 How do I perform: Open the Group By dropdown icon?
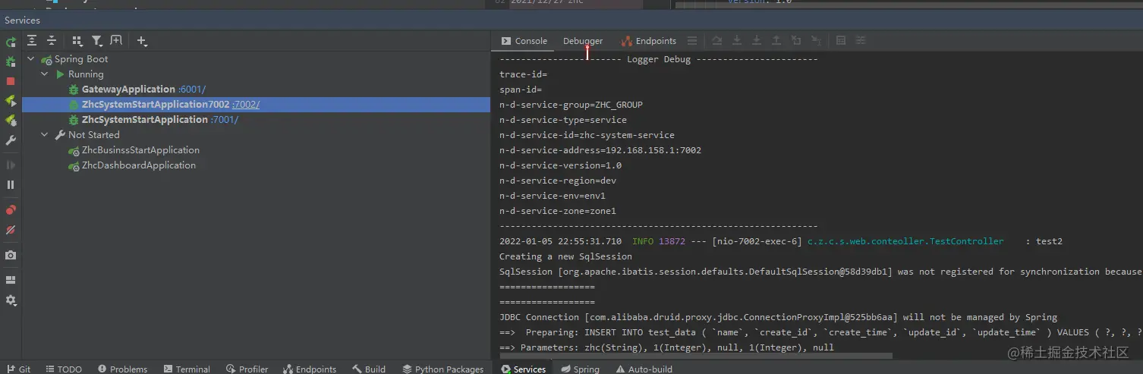coord(77,41)
